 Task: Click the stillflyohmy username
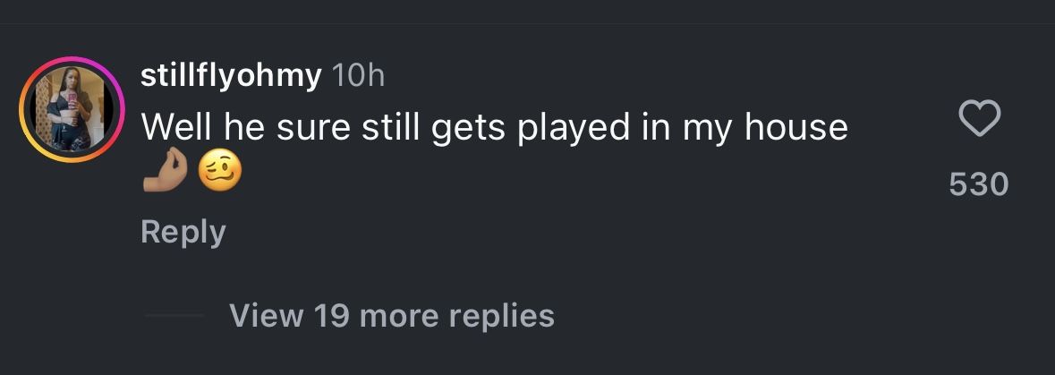coord(231,77)
